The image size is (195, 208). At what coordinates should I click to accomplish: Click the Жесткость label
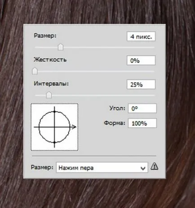50,60
